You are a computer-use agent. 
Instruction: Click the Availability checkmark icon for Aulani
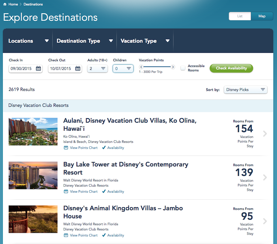tap(104, 147)
